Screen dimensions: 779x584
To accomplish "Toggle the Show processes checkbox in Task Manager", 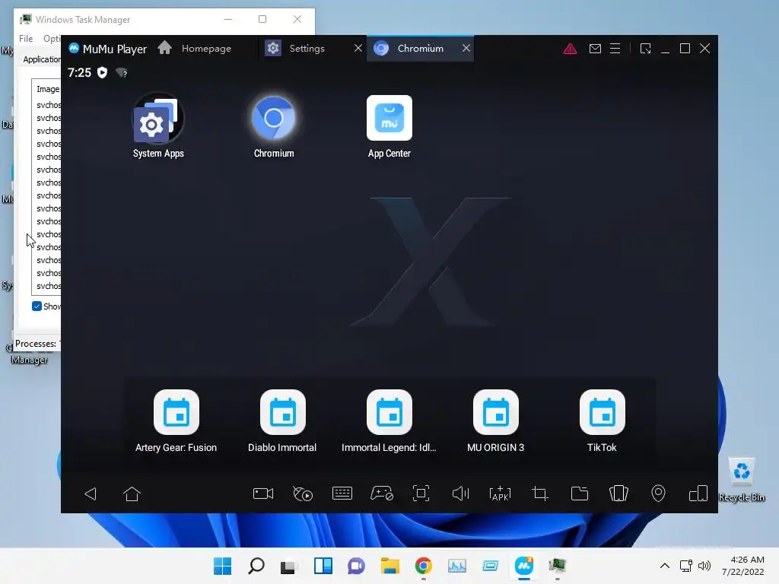I will (x=37, y=306).
